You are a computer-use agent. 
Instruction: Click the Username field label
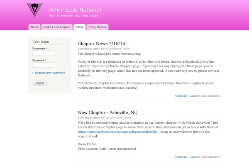(x=39, y=49)
